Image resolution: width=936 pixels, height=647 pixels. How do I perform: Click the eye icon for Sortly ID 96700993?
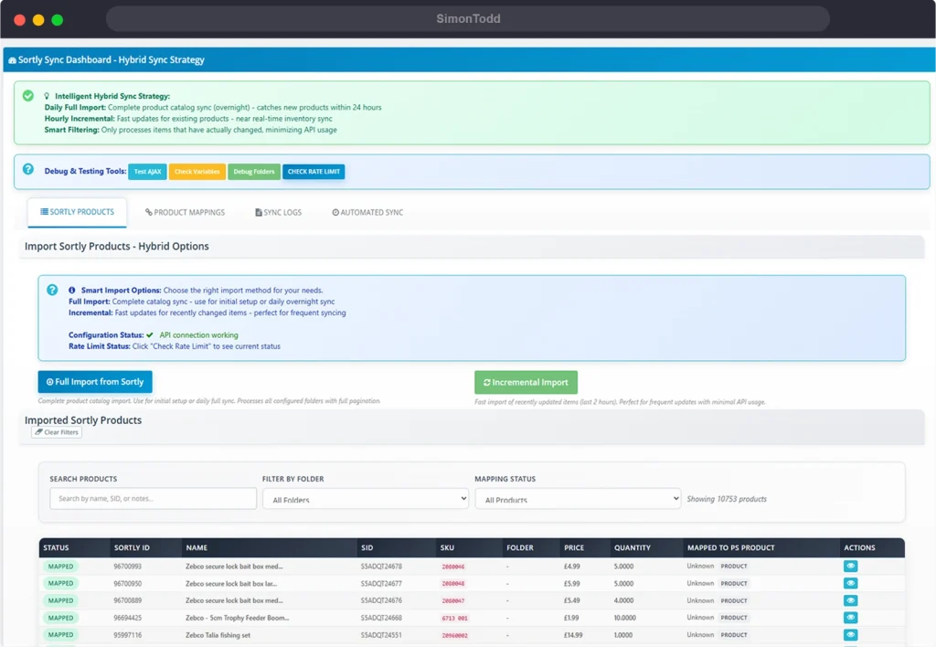pyautogui.click(x=850, y=566)
